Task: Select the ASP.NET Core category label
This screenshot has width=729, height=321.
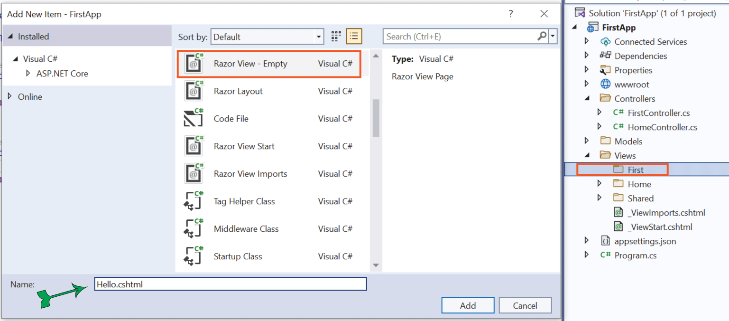Action: (62, 74)
